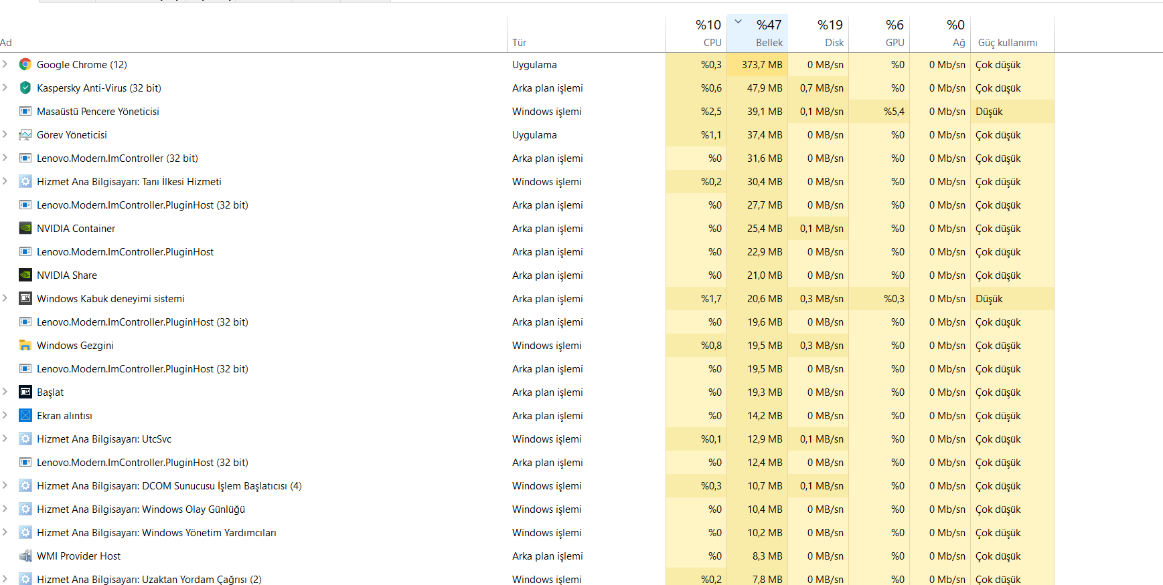Click the Windows Olay Günlüğü gear icon

pyautogui.click(x=25, y=509)
